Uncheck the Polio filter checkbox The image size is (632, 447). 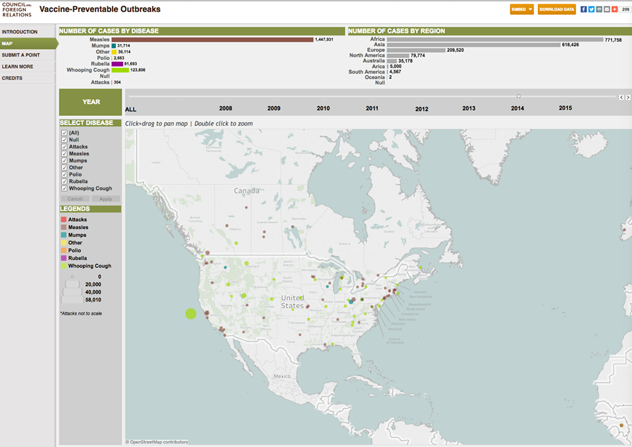[65, 174]
